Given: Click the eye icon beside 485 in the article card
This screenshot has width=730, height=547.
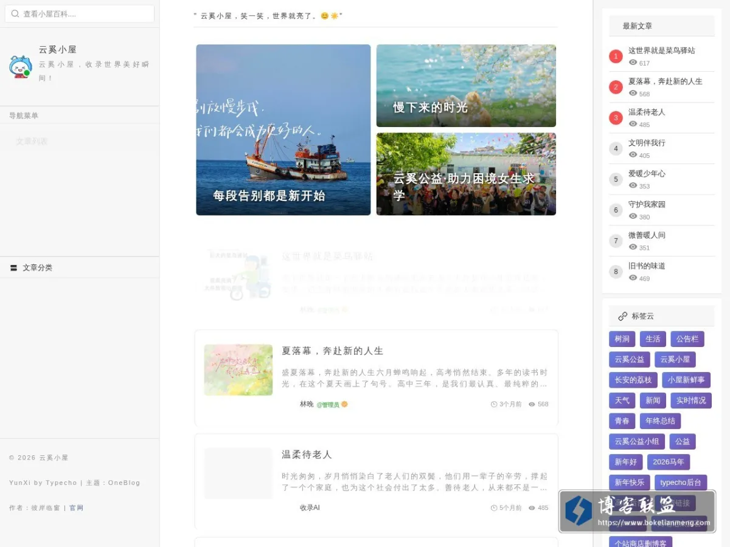Looking at the screenshot, I should pos(532,507).
